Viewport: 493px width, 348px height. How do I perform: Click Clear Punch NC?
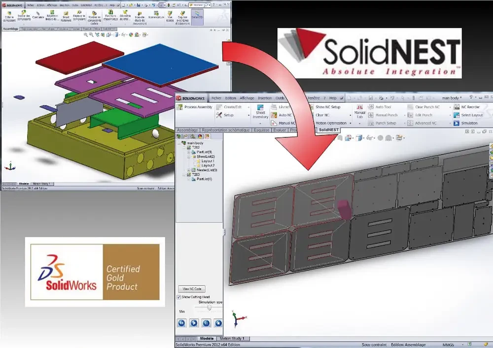click(x=423, y=107)
